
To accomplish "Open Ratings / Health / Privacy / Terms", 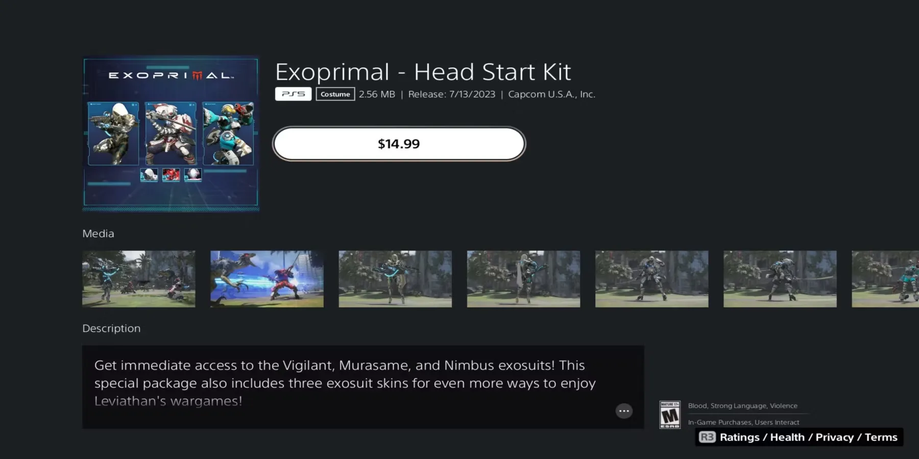I will coord(808,437).
